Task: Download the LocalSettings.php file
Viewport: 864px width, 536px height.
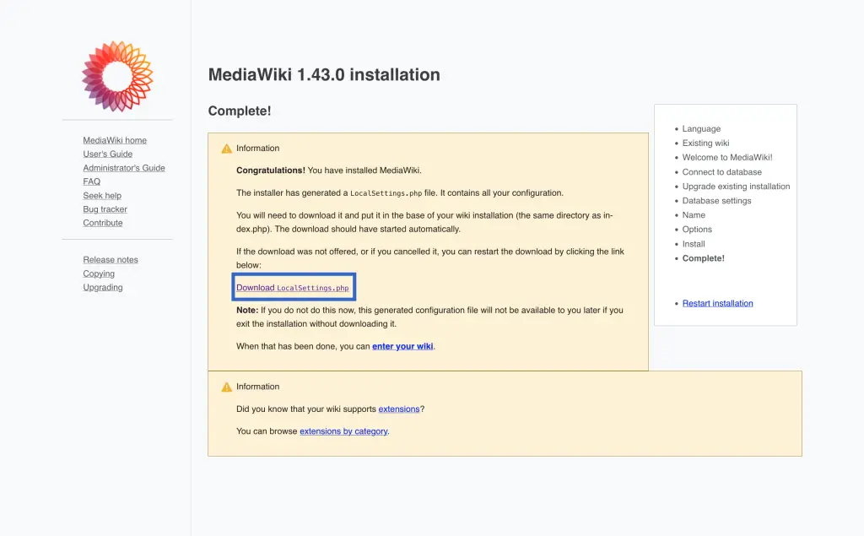Action: pos(293,287)
